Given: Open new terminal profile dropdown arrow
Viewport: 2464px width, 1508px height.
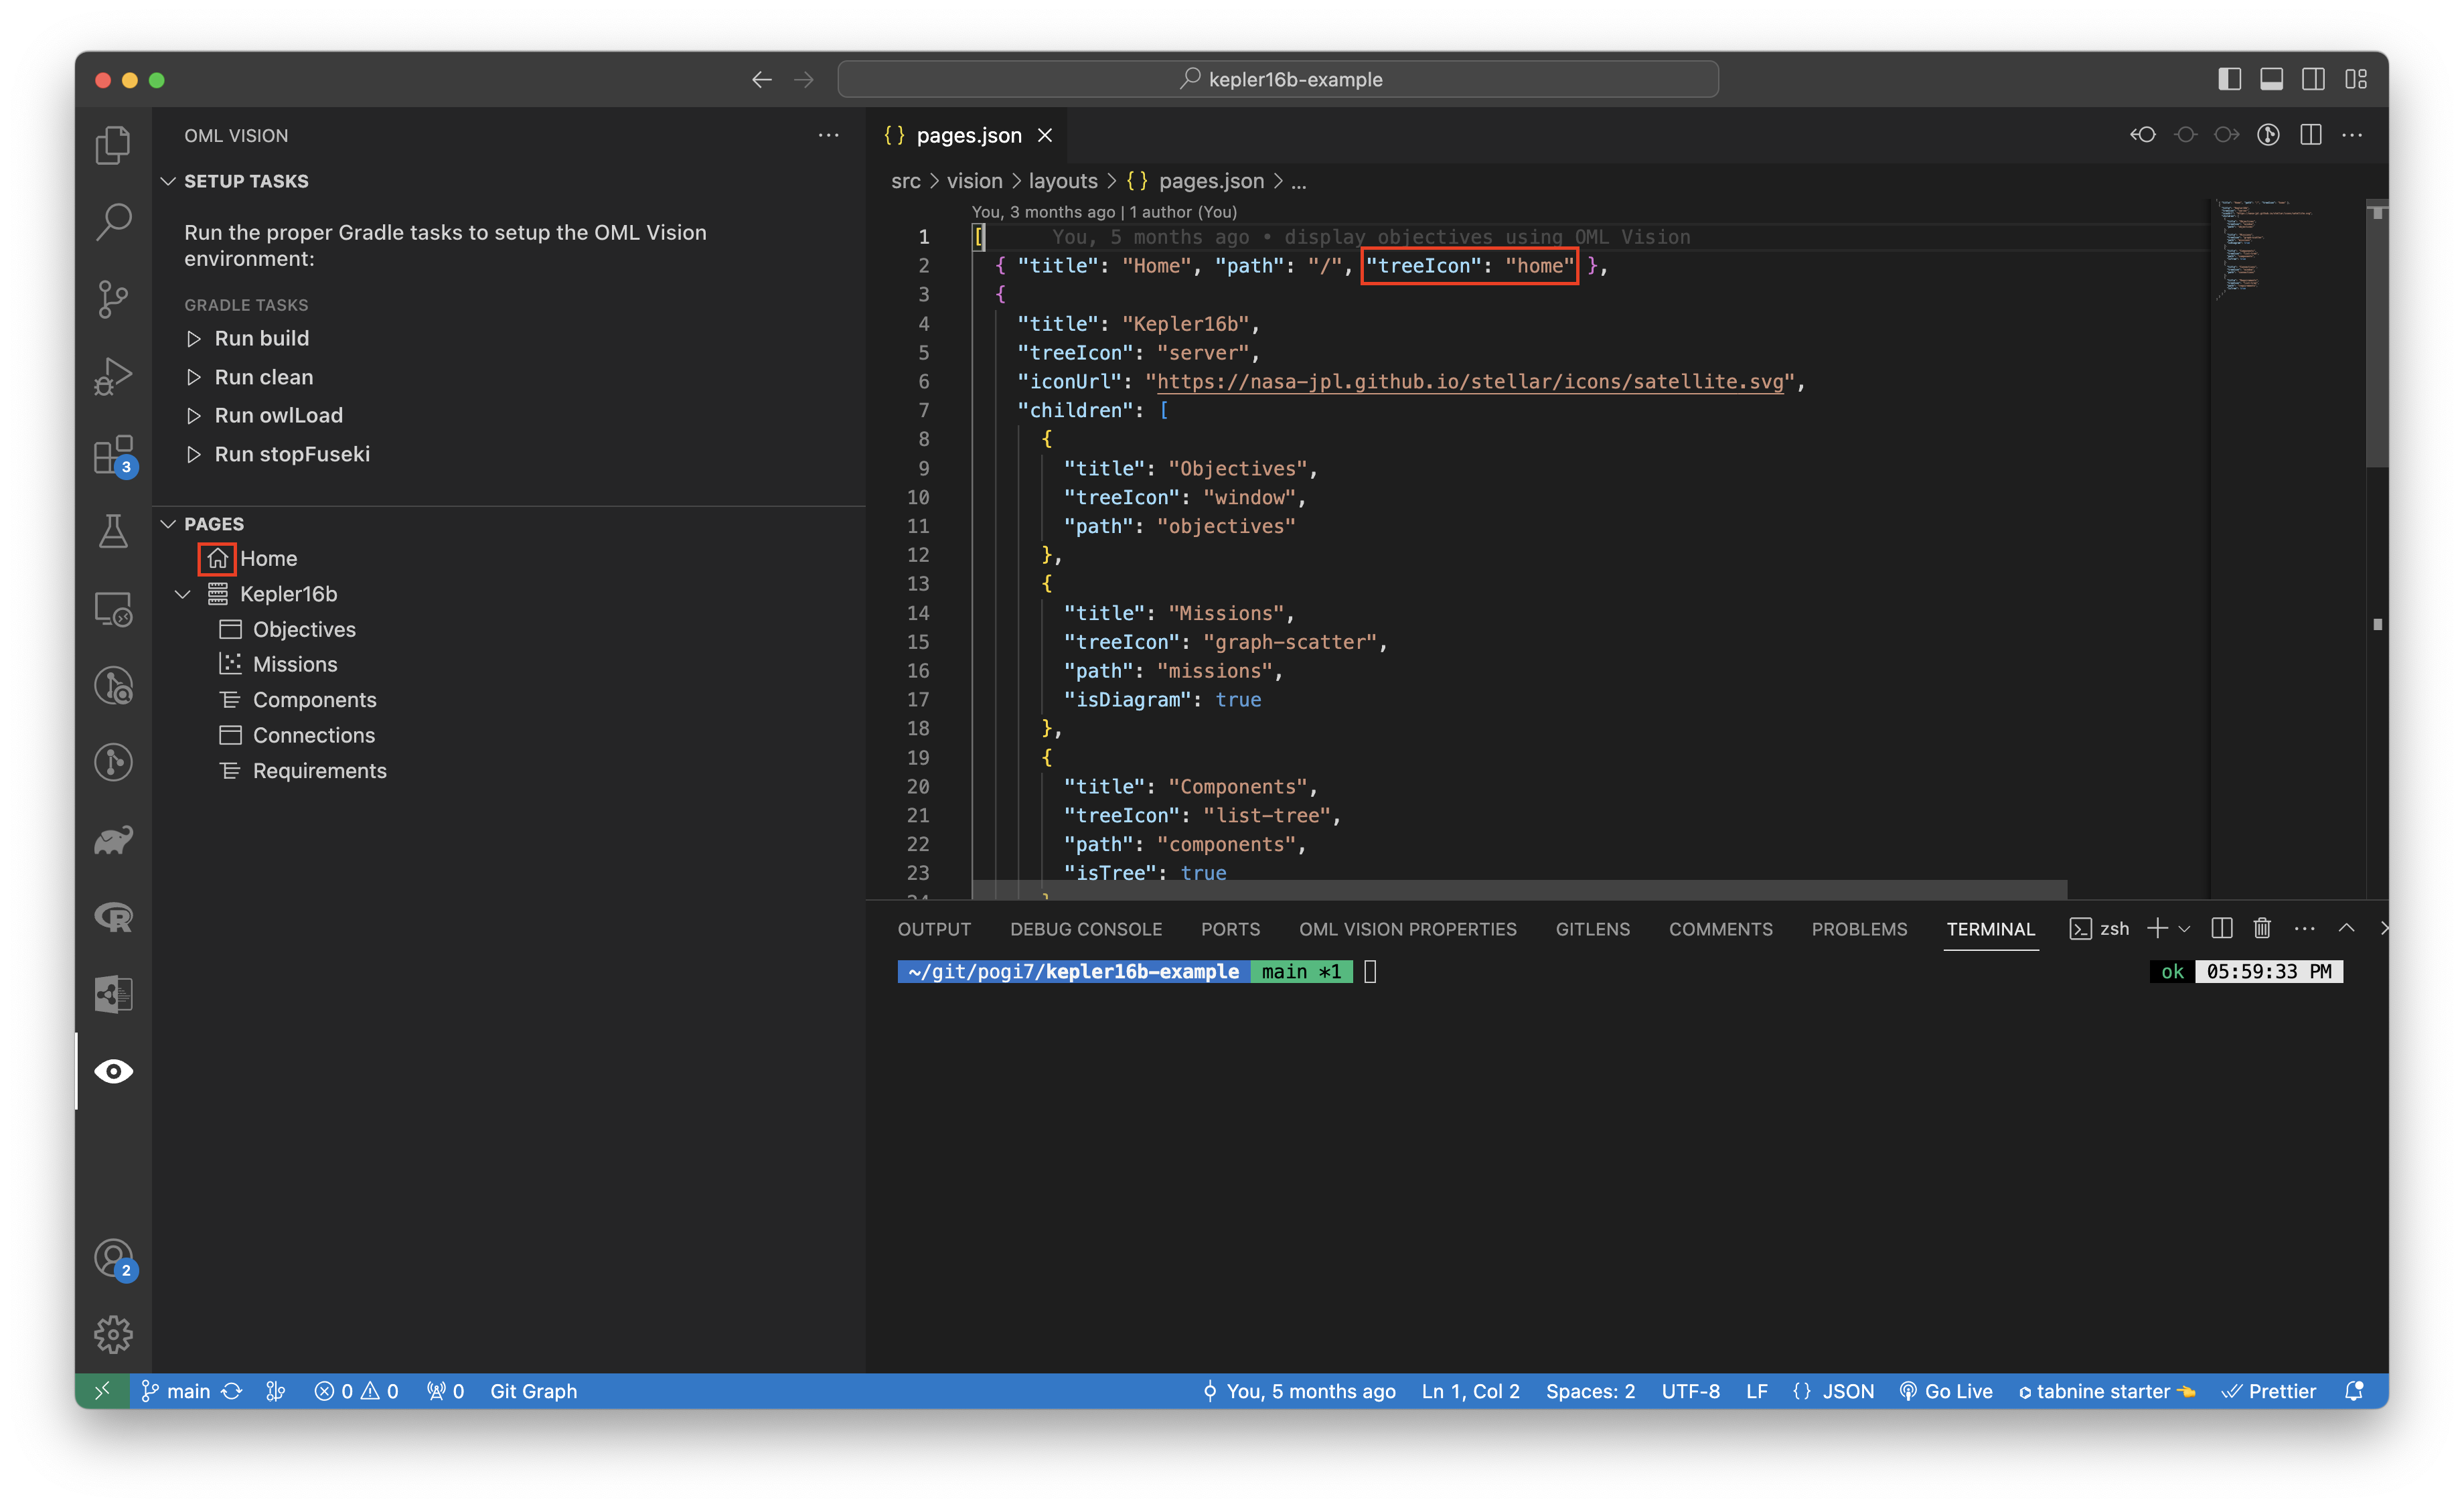Looking at the screenshot, I should tap(2184, 929).
